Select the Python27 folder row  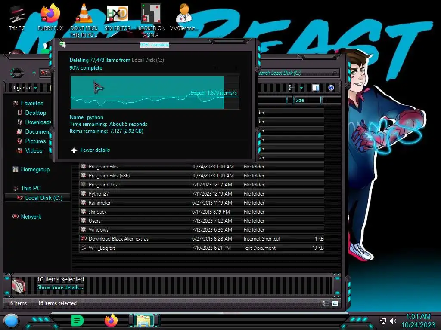click(x=202, y=194)
